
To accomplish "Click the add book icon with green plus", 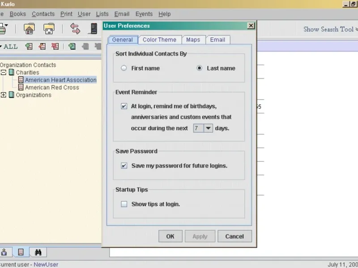I will (72, 46).
